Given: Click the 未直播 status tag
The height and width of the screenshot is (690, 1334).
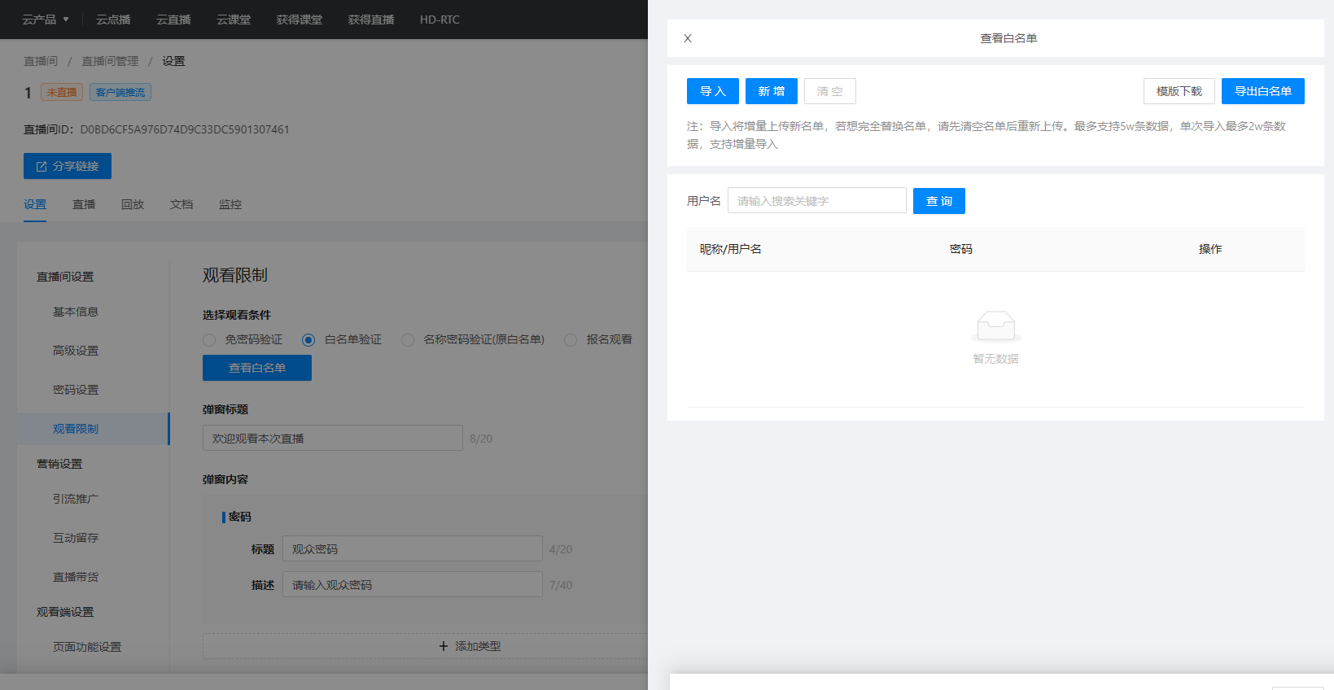Looking at the screenshot, I should (62, 93).
